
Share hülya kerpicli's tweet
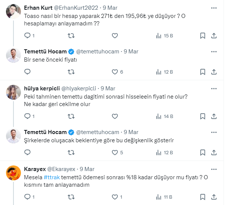(214, 116)
